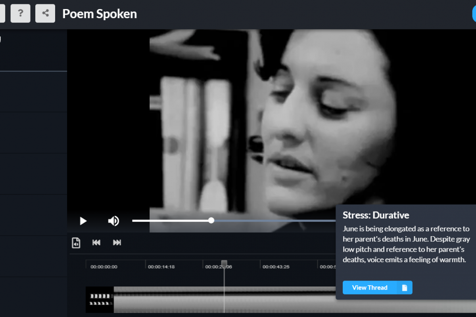Click the partially visible blue top-right button
476x317 pixels.
click(474, 14)
